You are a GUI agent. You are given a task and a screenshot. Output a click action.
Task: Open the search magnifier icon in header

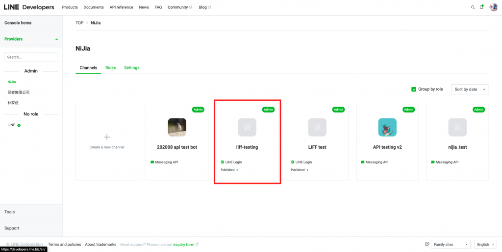[x=473, y=7]
